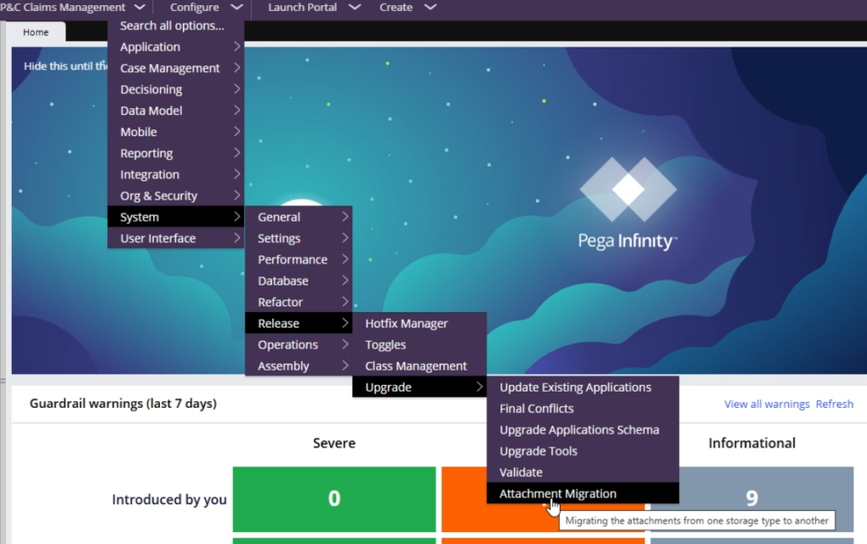Open Hotfix Manager

(419, 323)
